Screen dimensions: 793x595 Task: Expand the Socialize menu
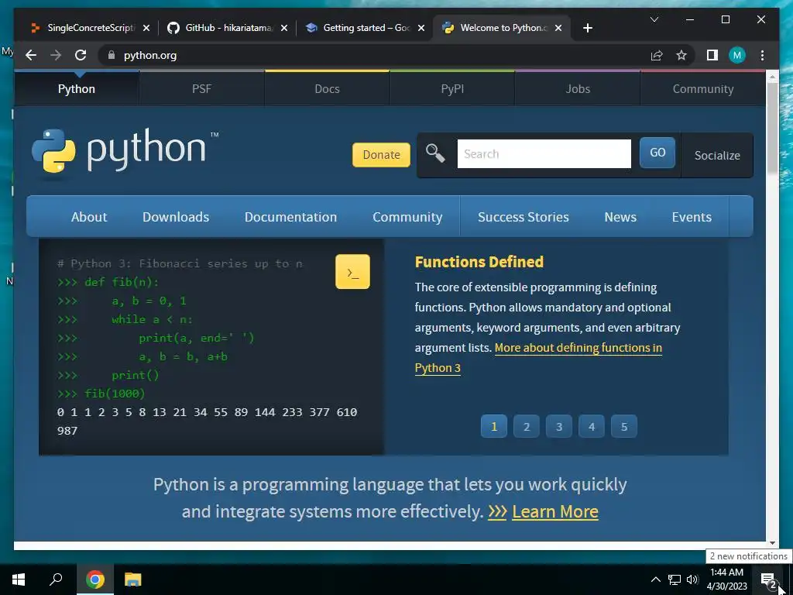coord(717,155)
